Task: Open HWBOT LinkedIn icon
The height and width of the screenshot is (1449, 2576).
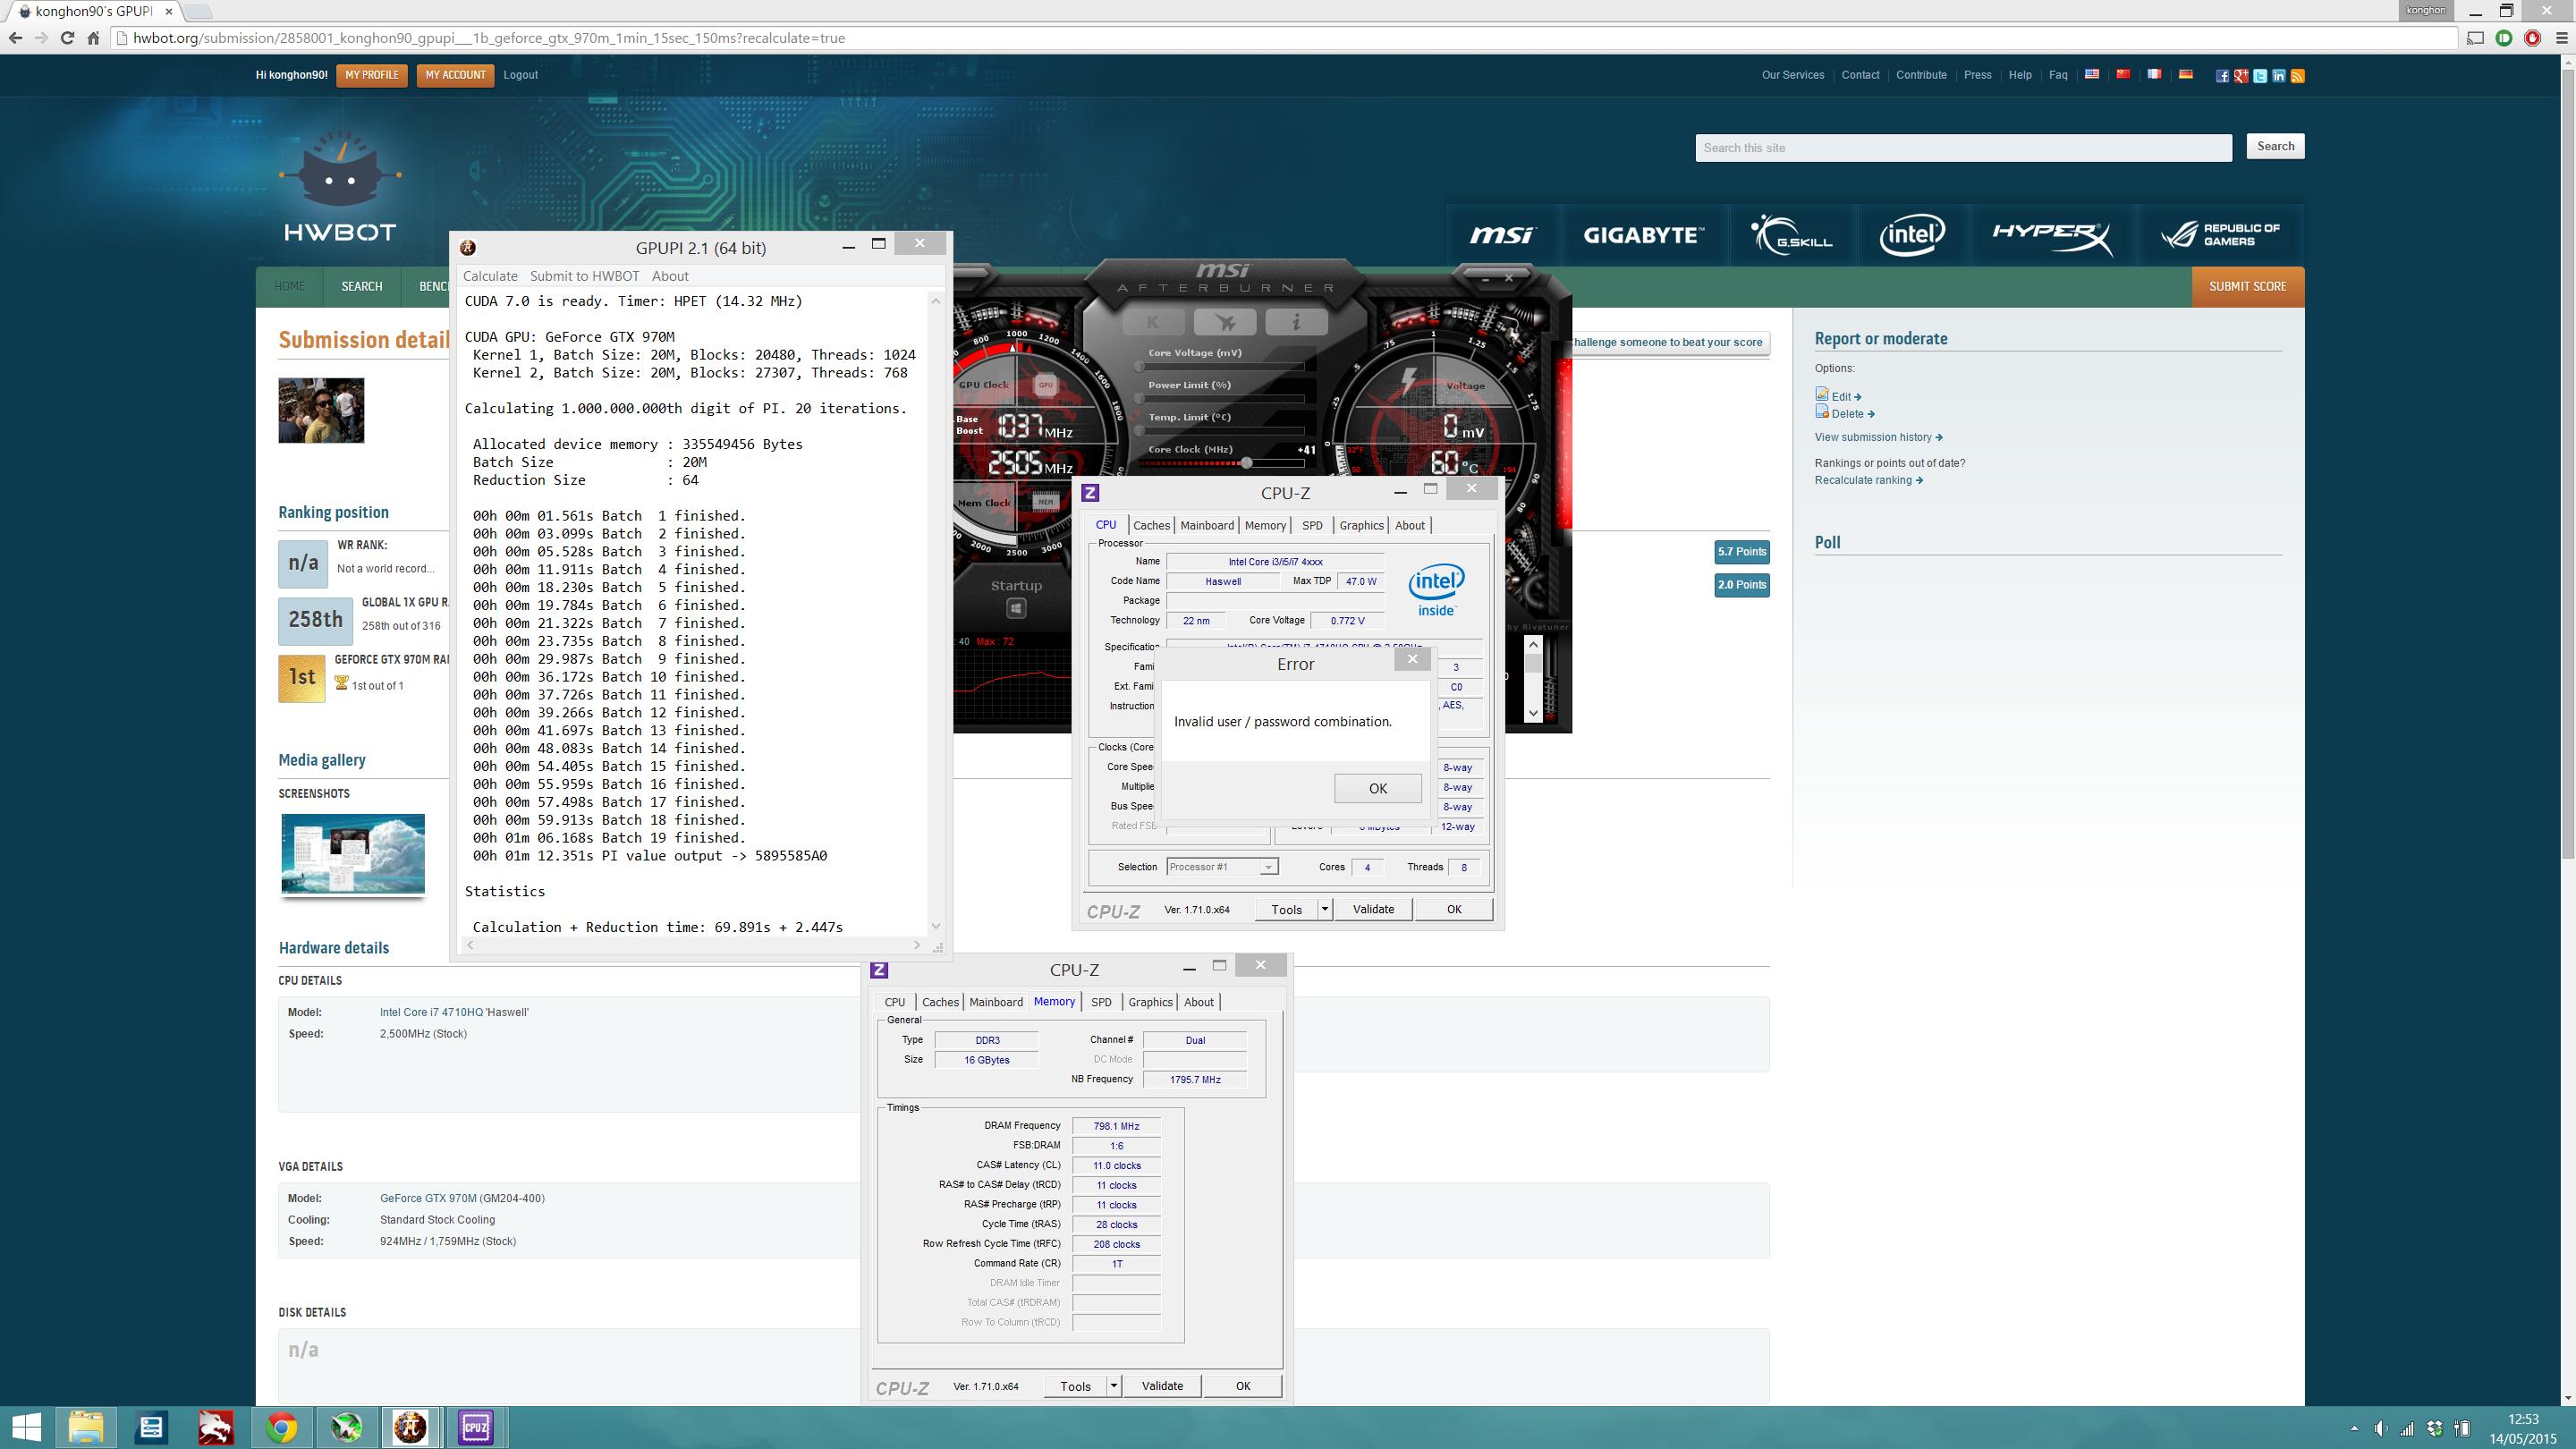Action: click(x=2279, y=76)
